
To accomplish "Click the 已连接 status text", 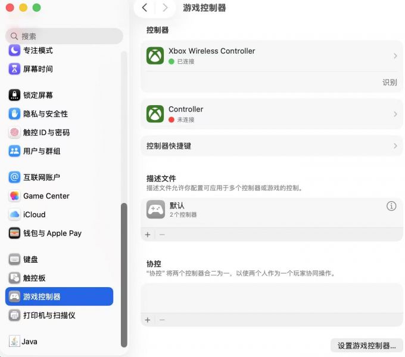I will coord(186,61).
